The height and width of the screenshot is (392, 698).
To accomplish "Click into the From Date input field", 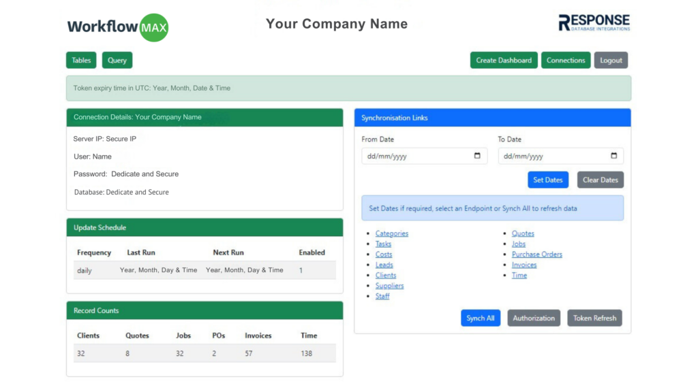I will (416, 156).
